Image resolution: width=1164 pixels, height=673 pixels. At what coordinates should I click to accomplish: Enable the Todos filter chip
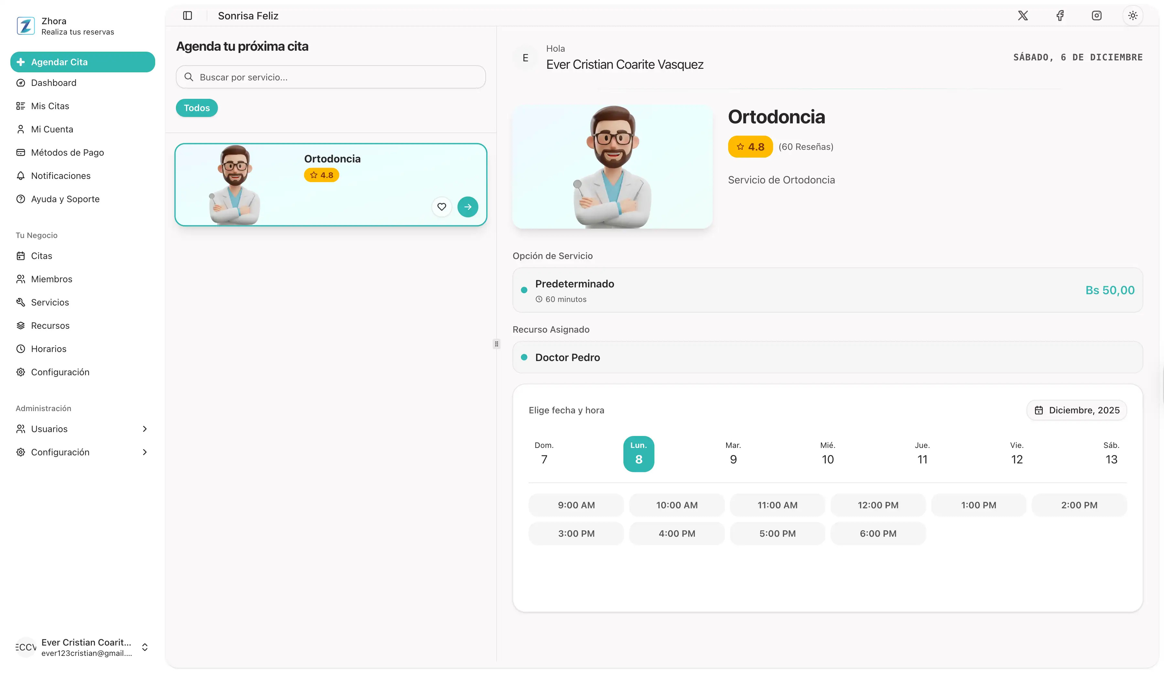click(196, 108)
